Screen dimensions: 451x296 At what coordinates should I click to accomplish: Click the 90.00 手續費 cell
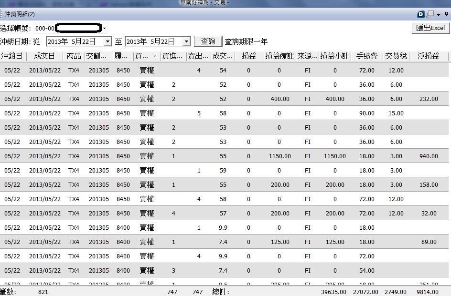[x=367, y=113]
